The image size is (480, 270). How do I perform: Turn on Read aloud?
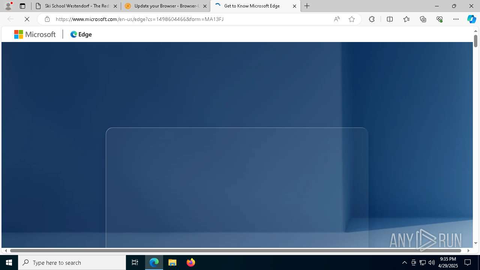coord(337,19)
